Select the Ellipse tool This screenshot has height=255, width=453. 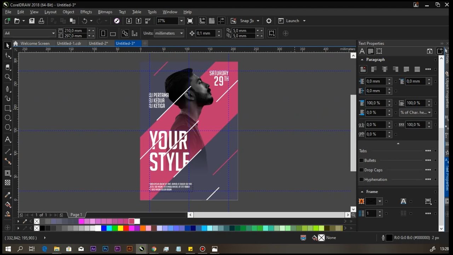8,118
